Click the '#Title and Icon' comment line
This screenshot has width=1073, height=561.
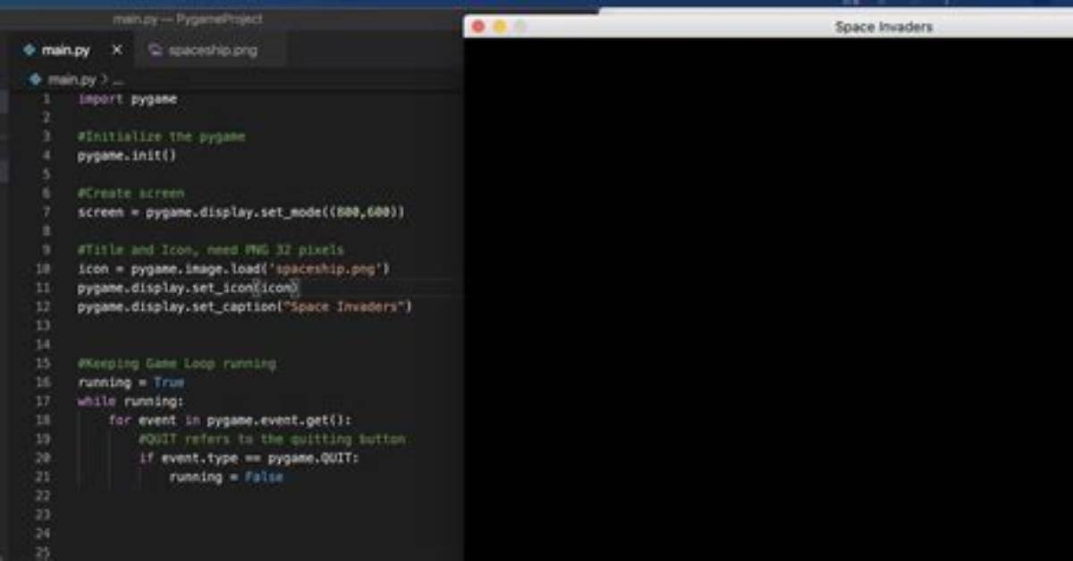click(210, 250)
